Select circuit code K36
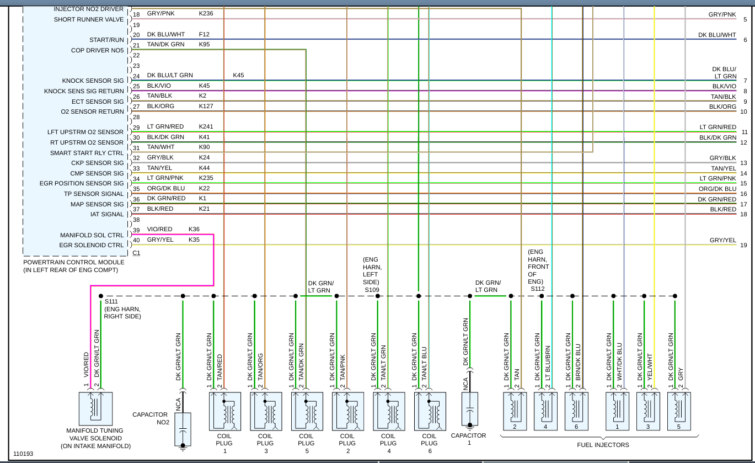Viewport: 755px width, 463px height. pyautogui.click(x=194, y=229)
